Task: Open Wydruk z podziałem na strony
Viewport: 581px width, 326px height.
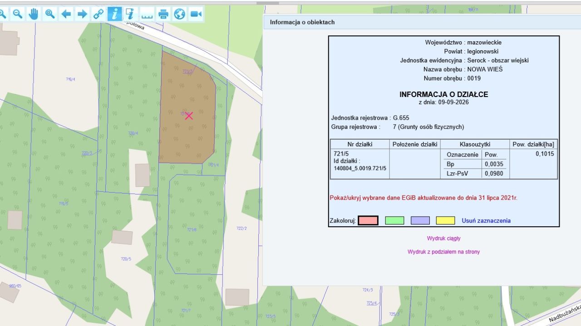Action: 443,252
